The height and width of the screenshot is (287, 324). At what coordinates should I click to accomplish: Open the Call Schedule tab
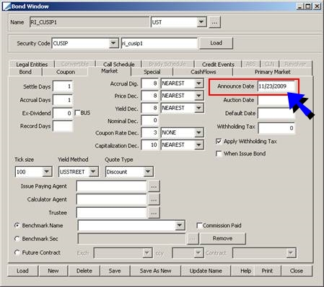pos(119,64)
